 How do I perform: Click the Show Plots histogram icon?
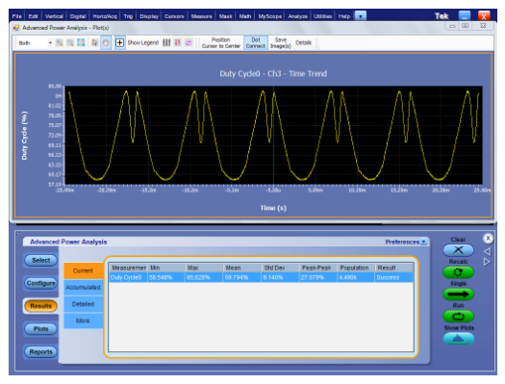click(458, 339)
